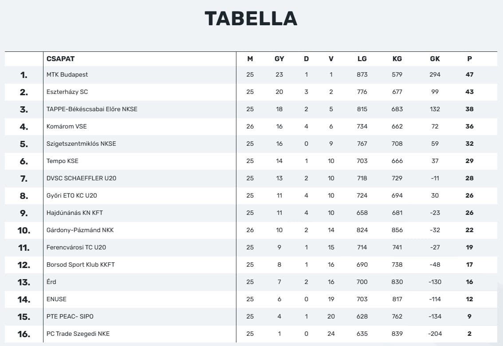The height and width of the screenshot is (346, 503).
Task: Select TAPPE-Békéscsabai Előre NKSE row
Action: pyautogui.click(x=92, y=109)
